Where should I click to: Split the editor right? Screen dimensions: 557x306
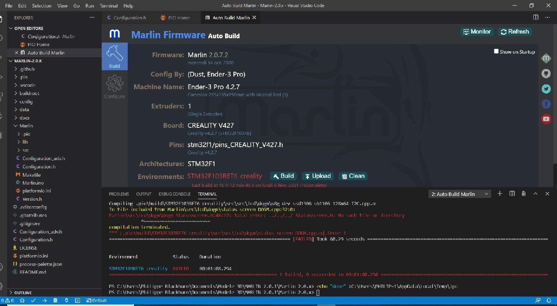click(536, 17)
